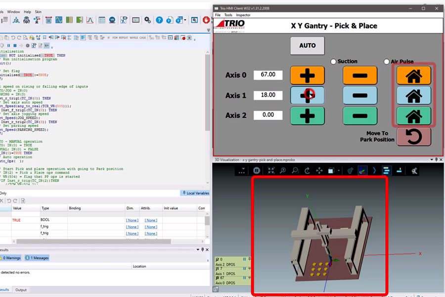Screen dimensions: 445x297
Task: Open the oscilloscope tool
Action: (59, 20)
